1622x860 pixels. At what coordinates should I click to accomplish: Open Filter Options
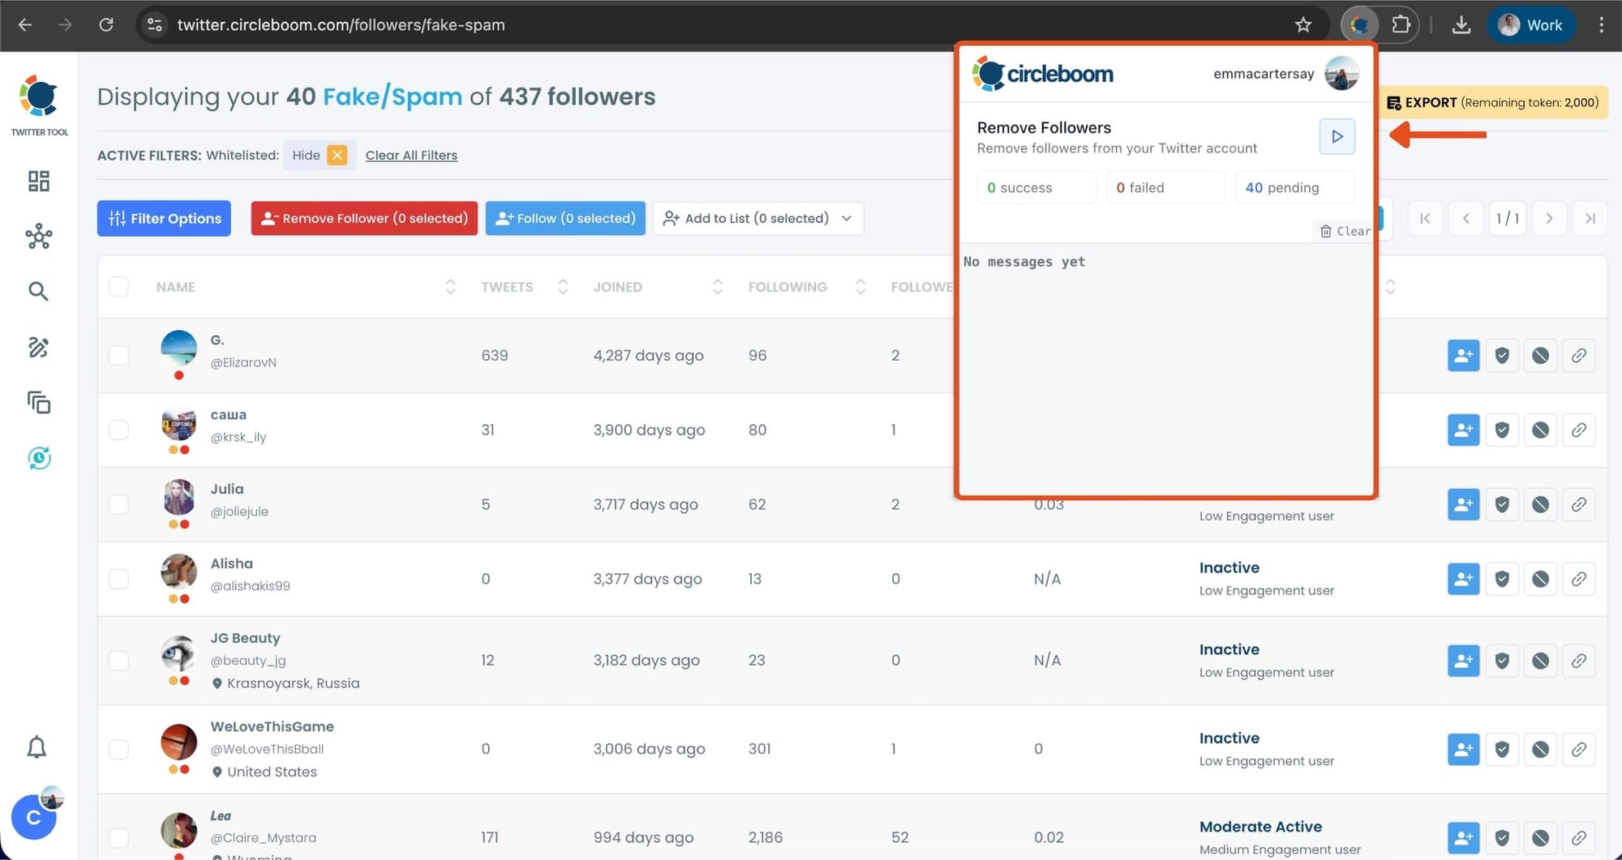(163, 218)
